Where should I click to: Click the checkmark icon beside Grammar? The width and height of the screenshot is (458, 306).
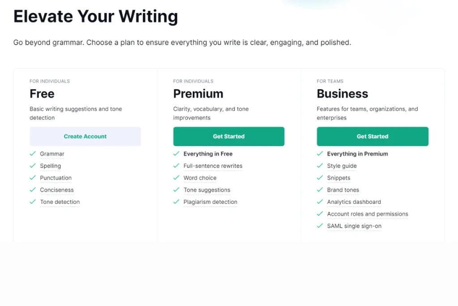pos(33,154)
